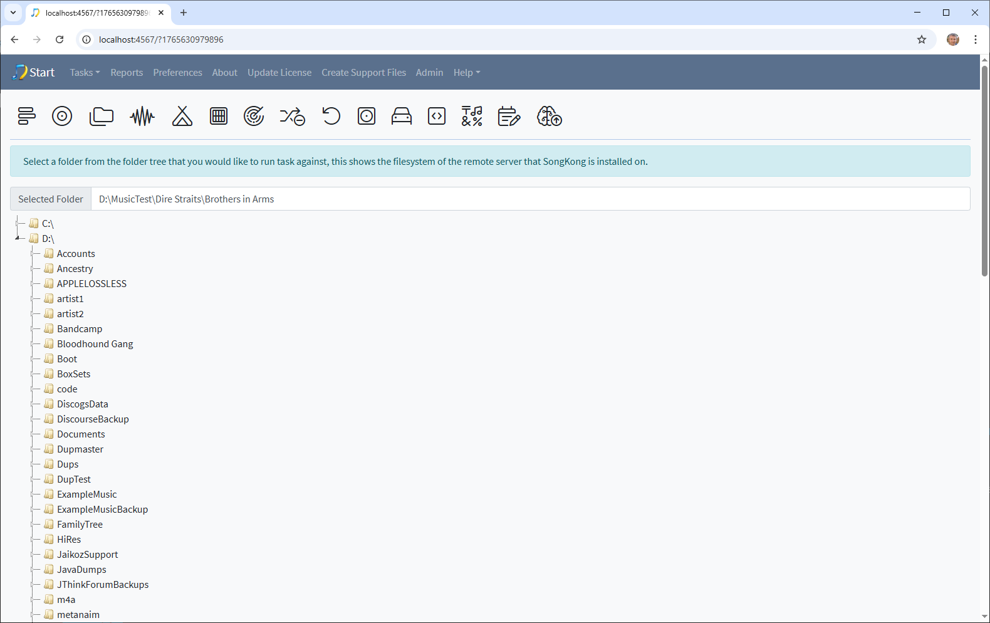Click the shuffle arrows with minus icon
The width and height of the screenshot is (990, 623).
[293, 116]
